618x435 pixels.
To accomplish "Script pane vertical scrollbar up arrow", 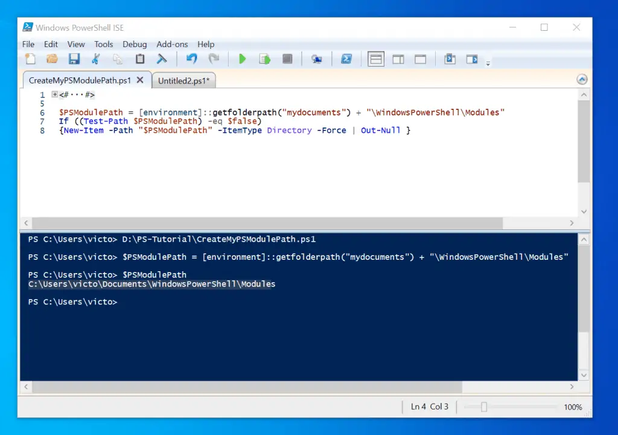I will pyautogui.click(x=584, y=95).
